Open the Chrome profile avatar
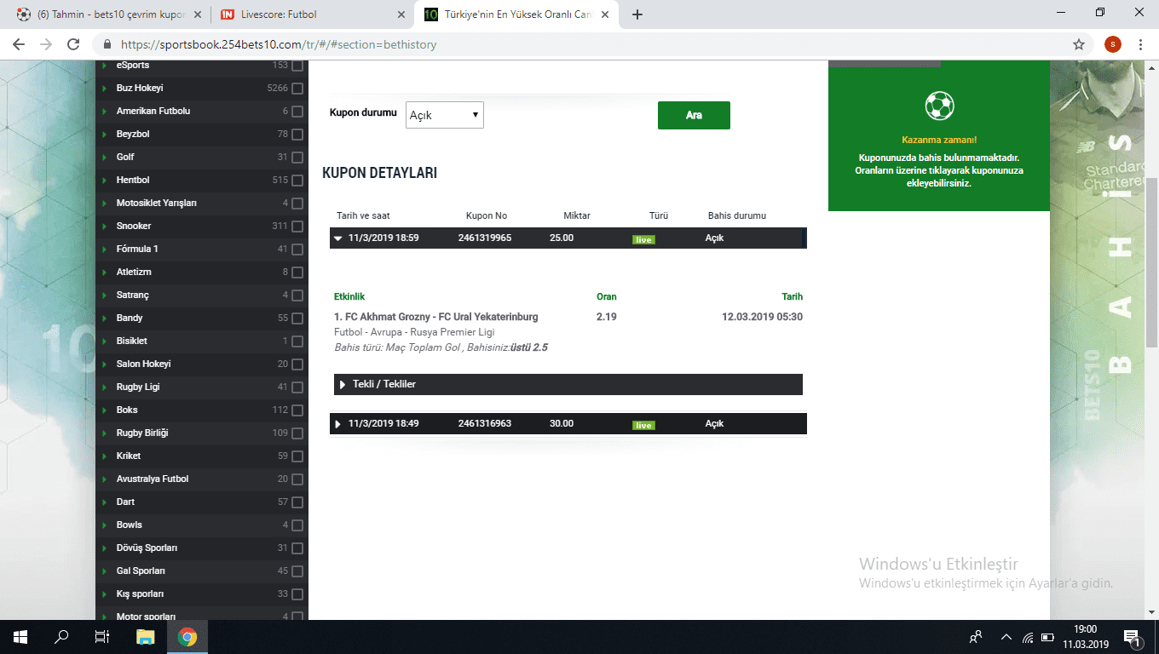The width and height of the screenshot is (1159, 654). pyautogui.click(x=1112, y=44)
